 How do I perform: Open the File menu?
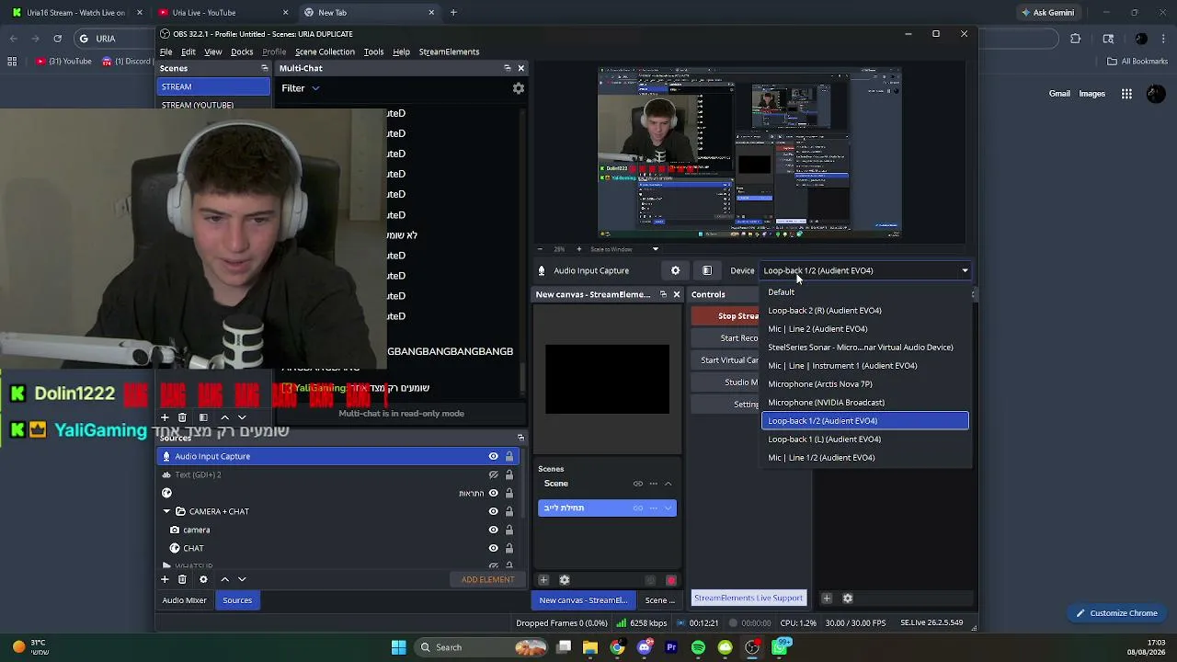click(166, 51)
